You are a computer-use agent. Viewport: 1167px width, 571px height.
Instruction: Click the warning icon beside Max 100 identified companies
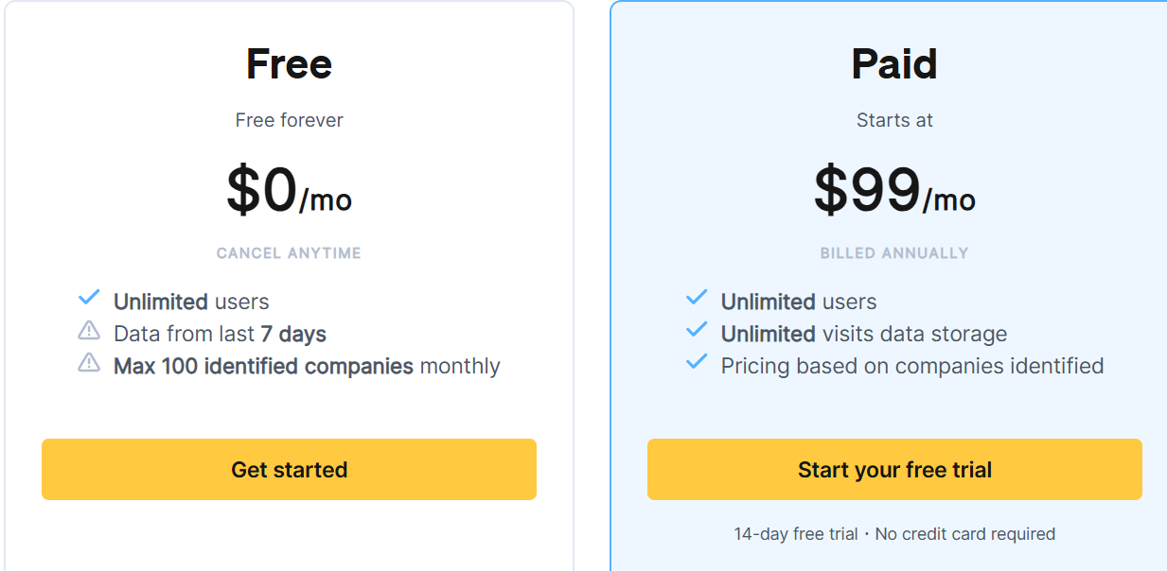[x=89, y=365]
